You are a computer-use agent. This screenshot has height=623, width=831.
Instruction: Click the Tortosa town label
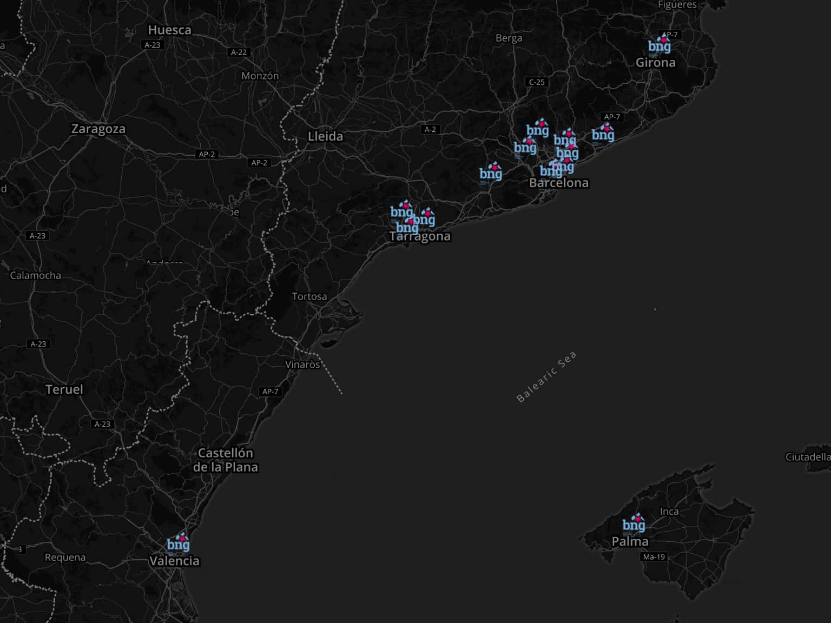[309, 296]
